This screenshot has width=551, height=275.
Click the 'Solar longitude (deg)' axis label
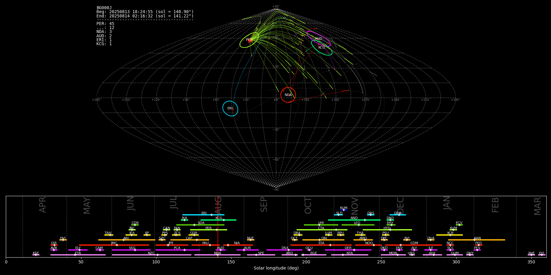click(276, 268)
